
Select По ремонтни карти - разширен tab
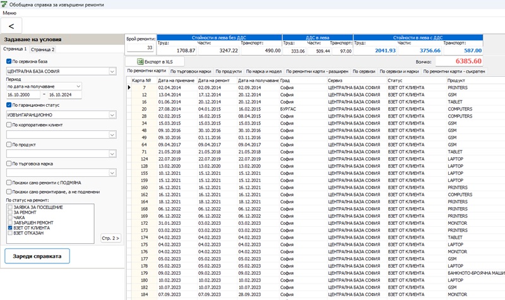click(x=317, y=71)
